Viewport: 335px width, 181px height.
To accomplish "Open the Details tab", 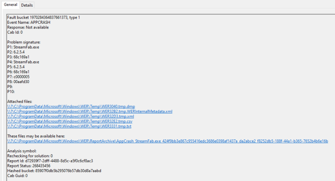I will point(27,5).
